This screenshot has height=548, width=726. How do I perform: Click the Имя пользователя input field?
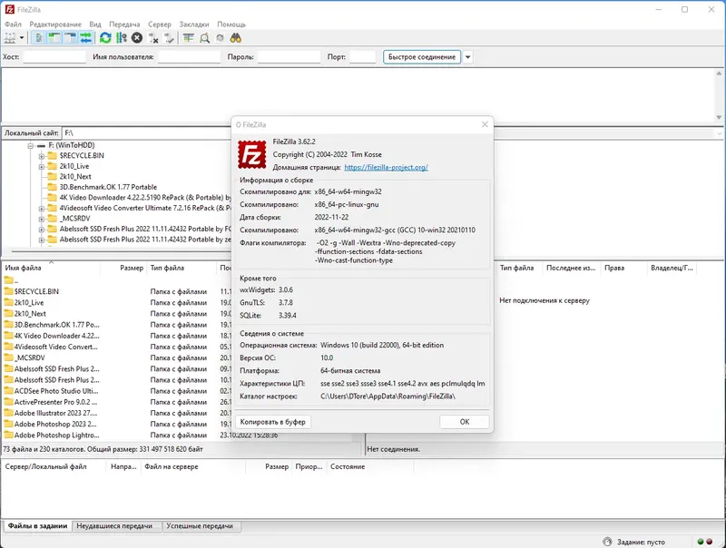coord(189,57)
